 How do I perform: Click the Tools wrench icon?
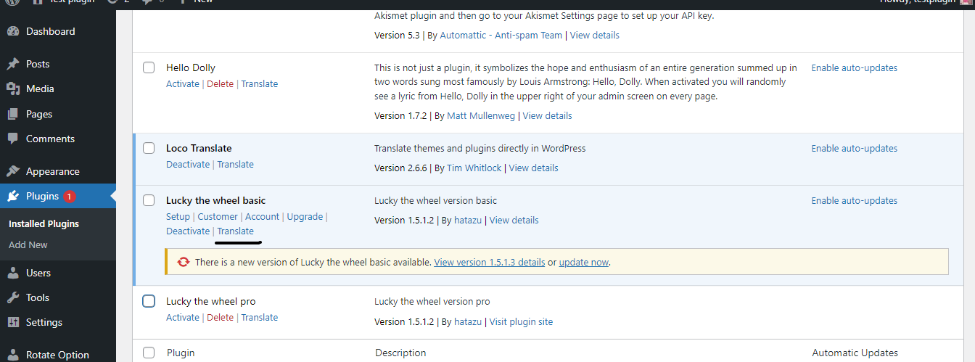pos(13,297)
